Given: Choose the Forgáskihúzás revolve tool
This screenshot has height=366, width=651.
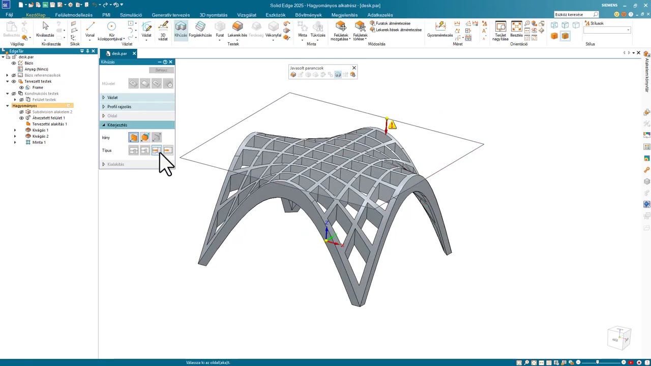Looking at the screenshot, I should click(200, 29).
